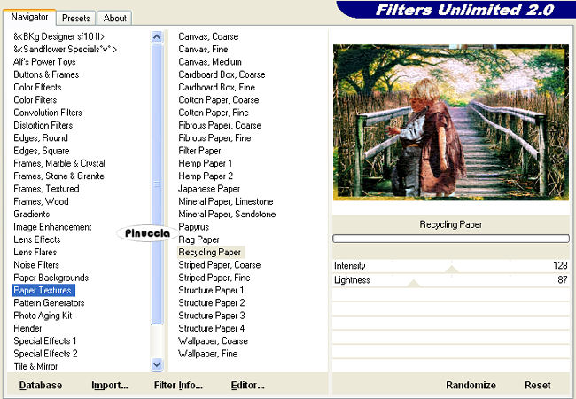The image size is (576, 399).
Task: Click the Database button
Action: (x=41, y=385)
